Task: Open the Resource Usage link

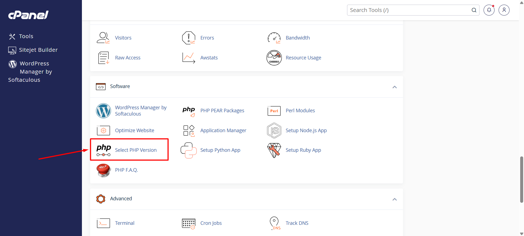Action: (303, 58)
